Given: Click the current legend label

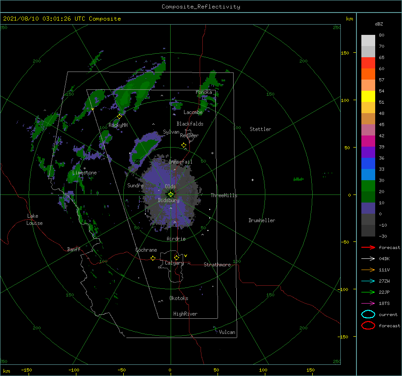Looking at the screenshot, I should pyautogui.click(x=388, y=314).
